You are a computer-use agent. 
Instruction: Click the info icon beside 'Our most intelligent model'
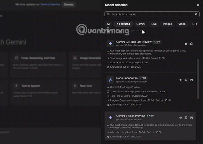(x=108, y=126)
